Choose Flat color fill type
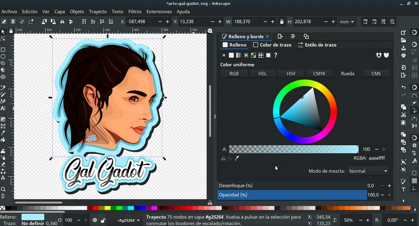This screenshot has width=419, height=226. click(x=231, y=55)
